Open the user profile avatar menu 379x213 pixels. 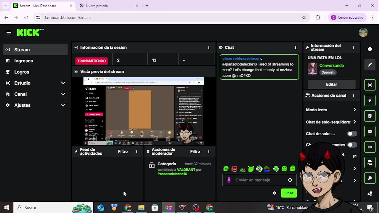(x=363, y=33)
